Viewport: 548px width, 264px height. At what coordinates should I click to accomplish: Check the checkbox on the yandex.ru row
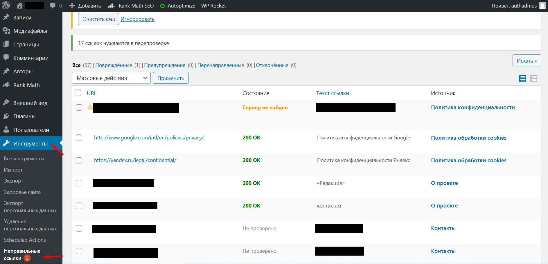(79, 160)
